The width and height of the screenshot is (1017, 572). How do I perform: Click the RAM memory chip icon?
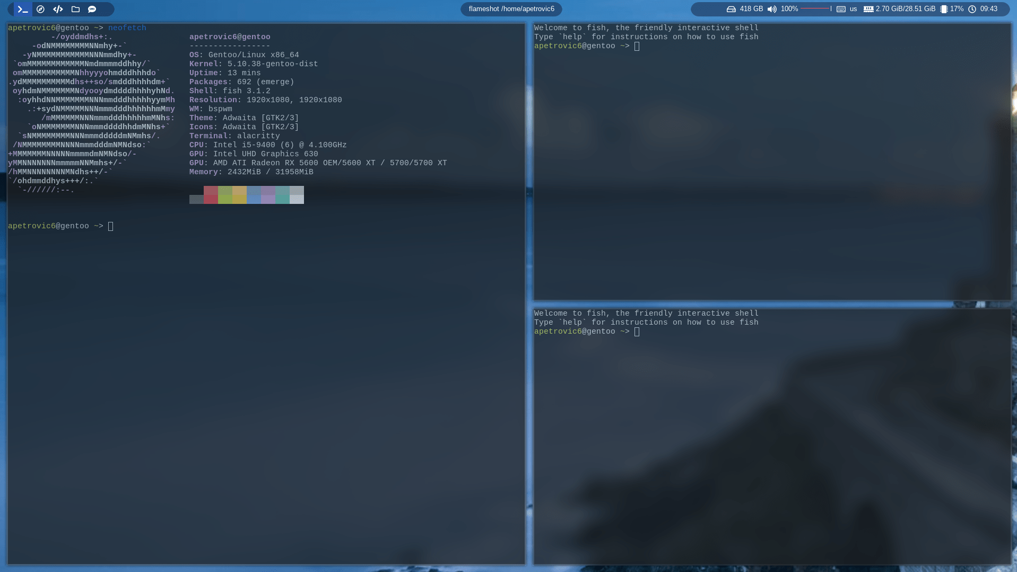868,9
